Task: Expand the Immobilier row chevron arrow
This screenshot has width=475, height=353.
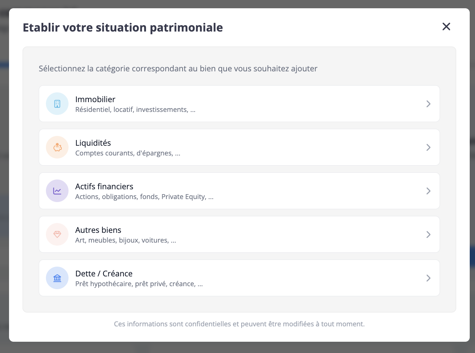Action: tap(428, 104)
